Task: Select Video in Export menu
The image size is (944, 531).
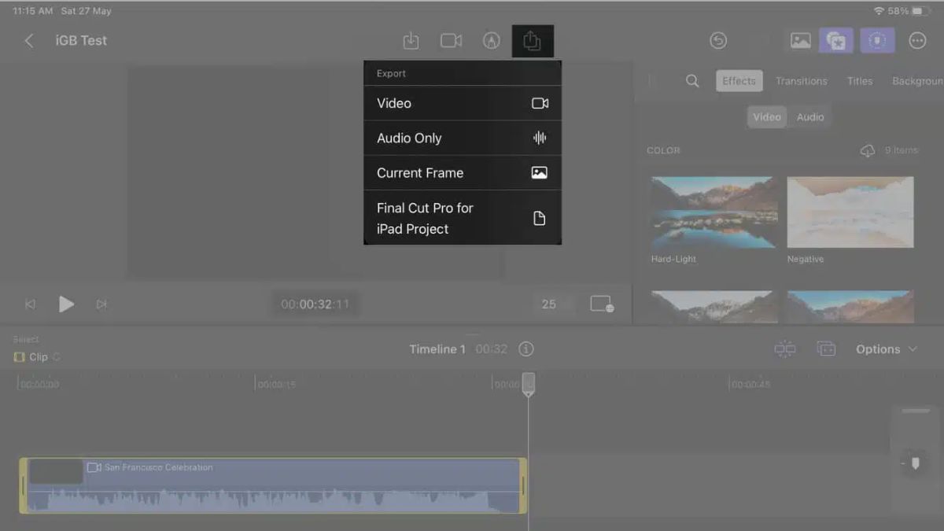Action: pos(463,103)
